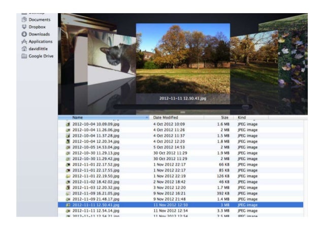
Task: Select file 2012-10-04 11.26.06.jpg
Action: [x=181, y=130]
